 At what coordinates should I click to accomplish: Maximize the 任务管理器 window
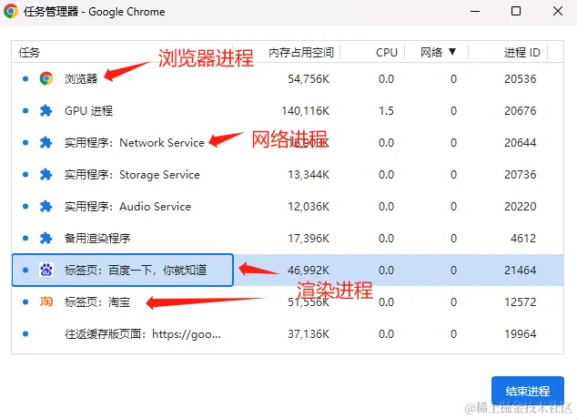516,11
